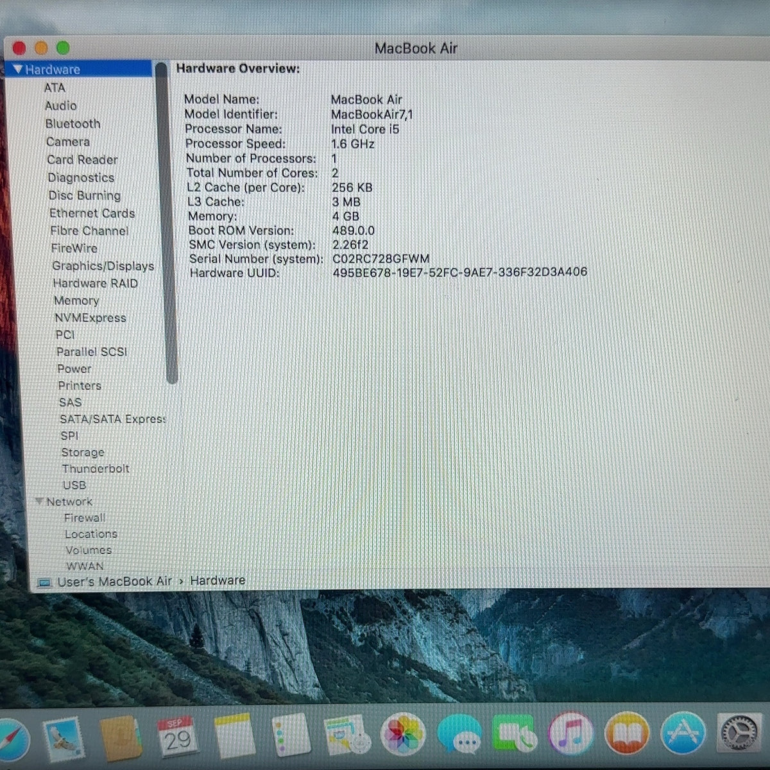Click Boot ROM version 489.0.0
This screenshot has height=770, width=770.
[x=353, y=230]
